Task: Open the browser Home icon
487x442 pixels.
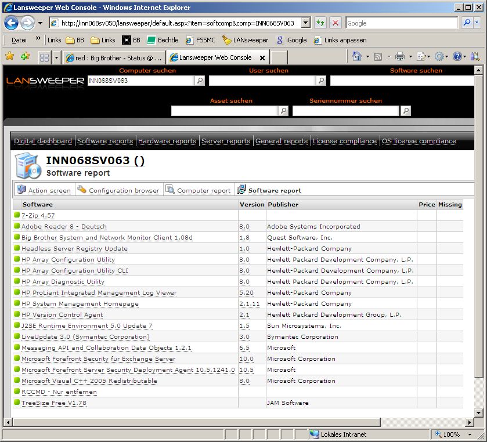Action: [356, 56]
